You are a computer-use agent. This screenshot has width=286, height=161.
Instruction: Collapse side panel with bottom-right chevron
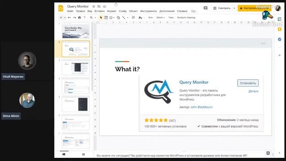point(279,153)
